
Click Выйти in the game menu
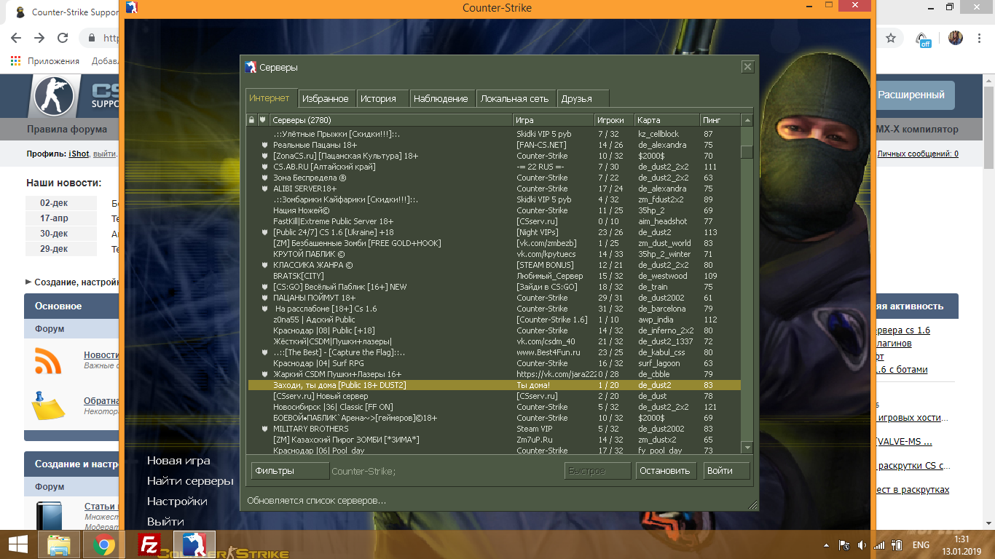[165, 522]
